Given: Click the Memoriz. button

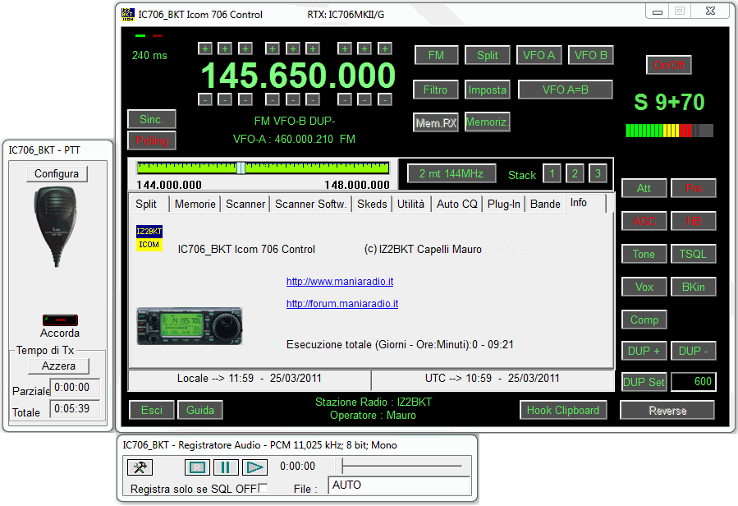Looking at the screenshot, I should point(487,122).
